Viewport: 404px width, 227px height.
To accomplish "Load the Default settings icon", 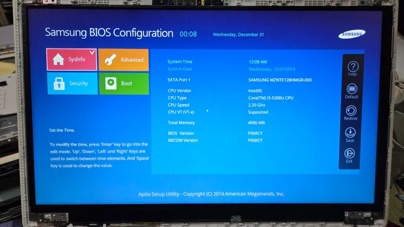I will [x=352, y=89].
